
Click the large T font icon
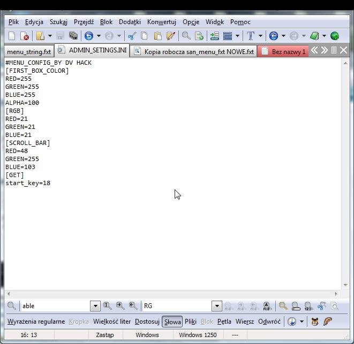(251, 36)
